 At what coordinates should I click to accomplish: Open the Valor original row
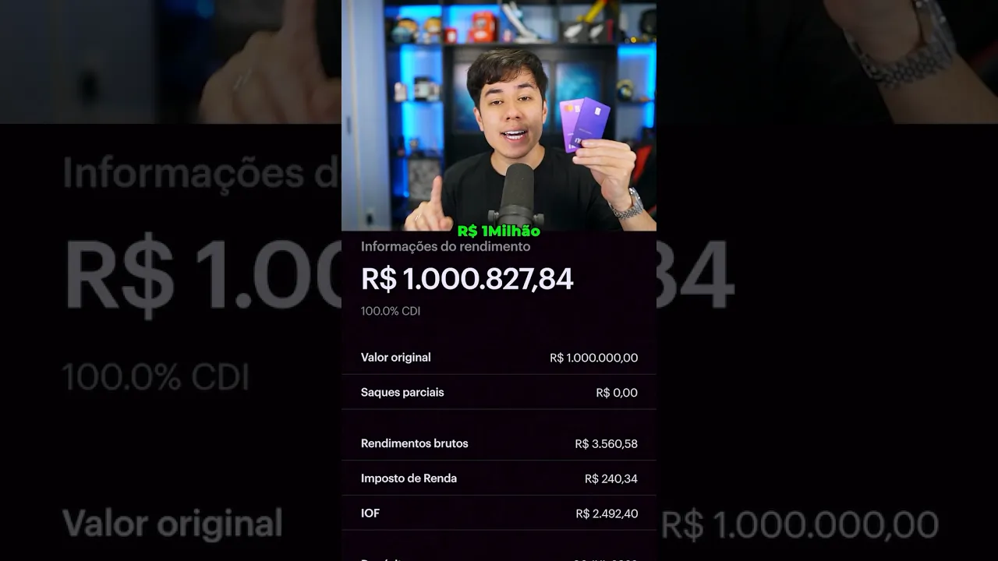tap(499, 357)
